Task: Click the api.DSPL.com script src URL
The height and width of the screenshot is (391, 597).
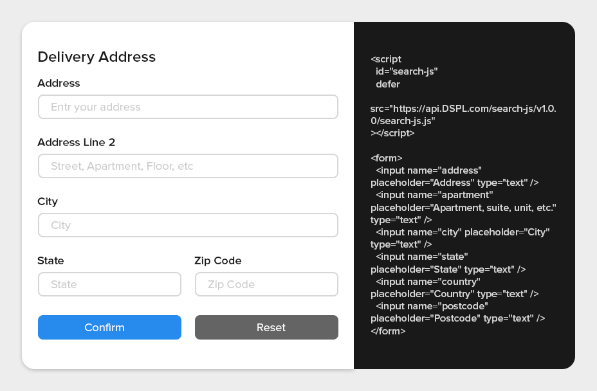Action: click(x=463, y=109)
